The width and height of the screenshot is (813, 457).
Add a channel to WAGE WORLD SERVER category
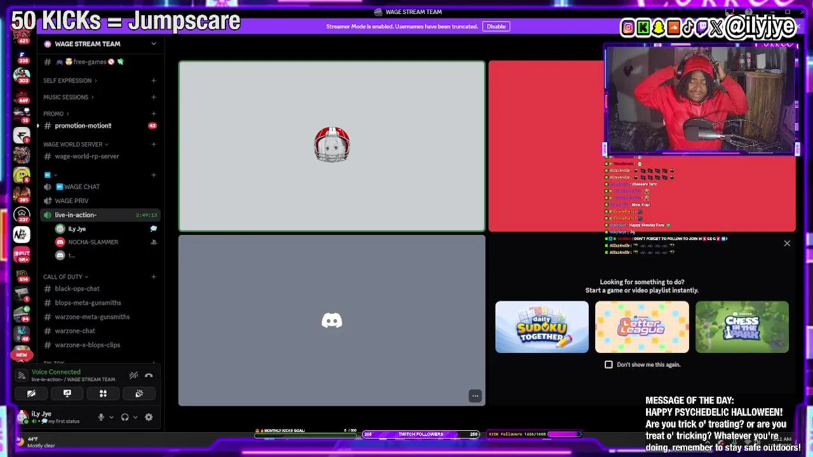(154, 144)
